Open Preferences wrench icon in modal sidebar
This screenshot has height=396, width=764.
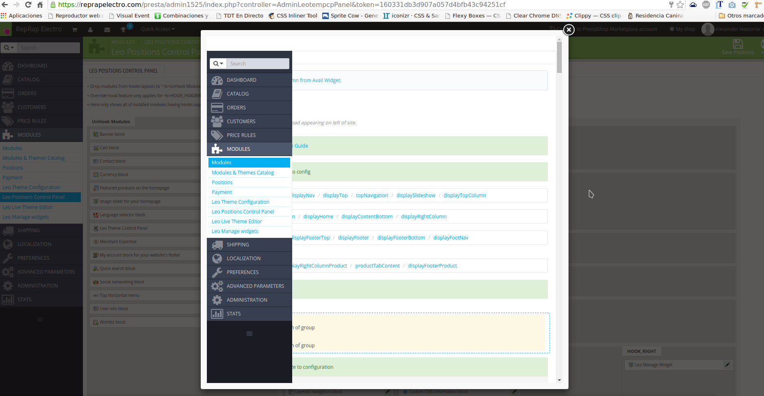tap(217, 272)
